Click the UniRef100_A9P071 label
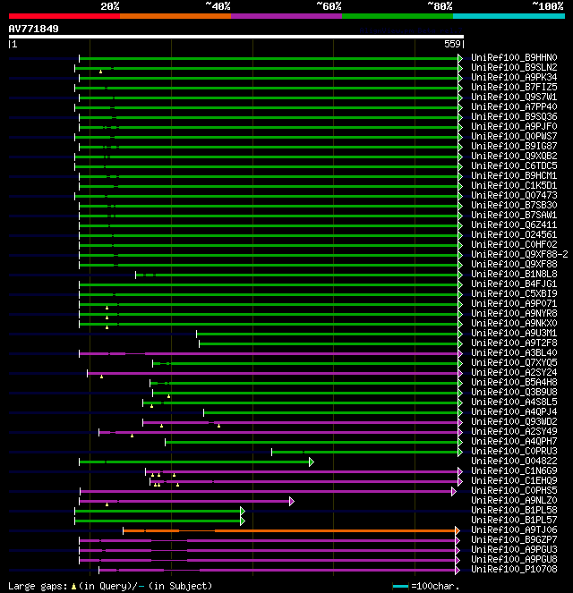Screen dimensions: 573x593 [x=514, y=303]
